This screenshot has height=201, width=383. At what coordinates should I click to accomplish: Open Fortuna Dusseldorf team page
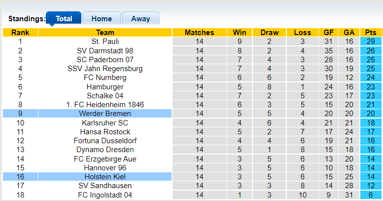point(105,141)
